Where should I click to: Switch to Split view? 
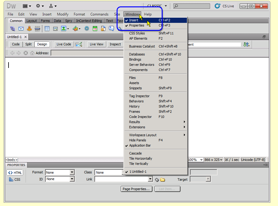(28, 44)
